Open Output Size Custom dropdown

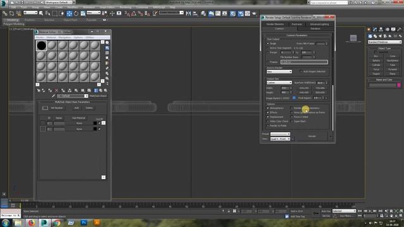click(x=279, y=83)
